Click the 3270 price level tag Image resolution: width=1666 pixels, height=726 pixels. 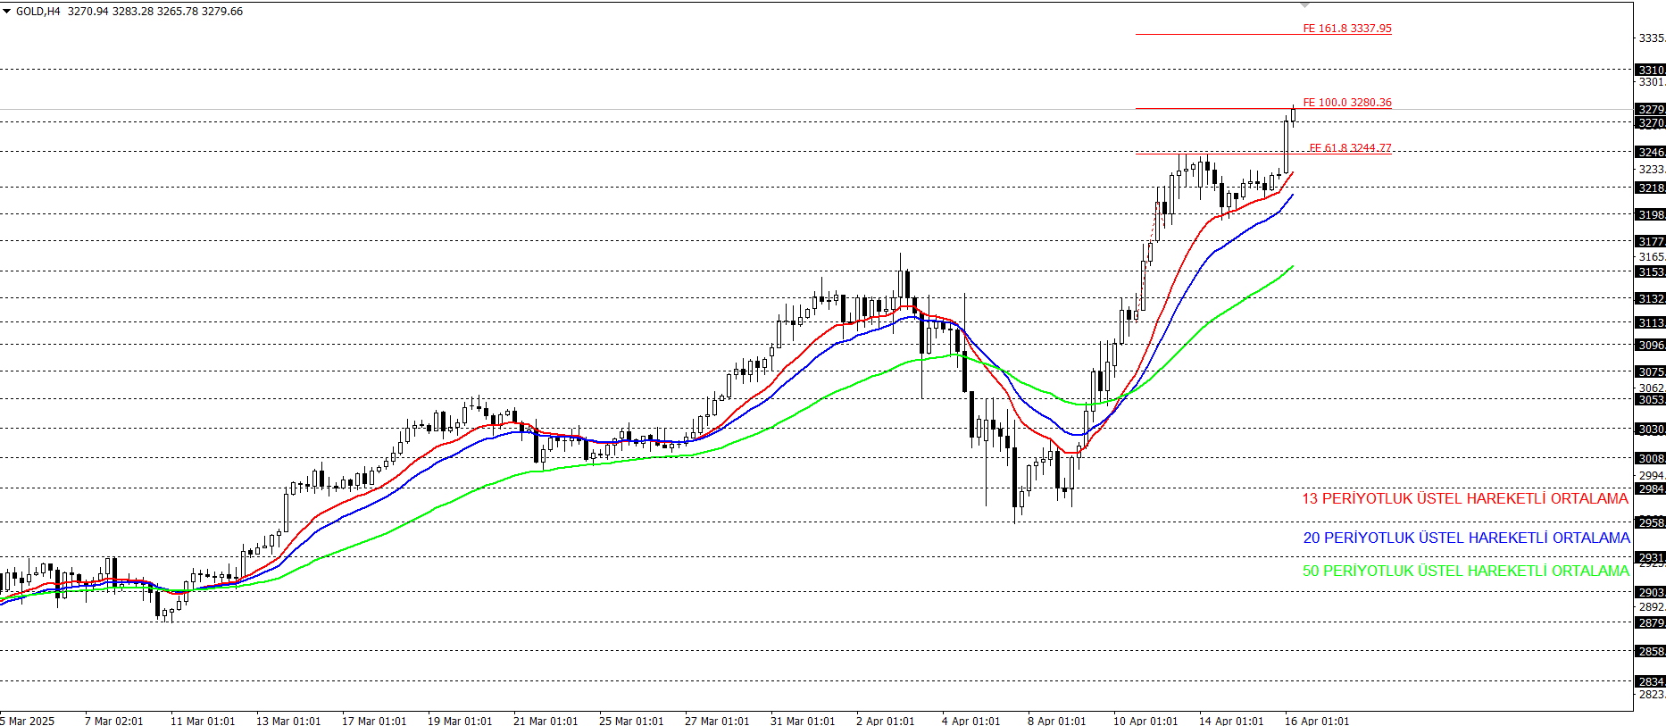point(1650,122)
